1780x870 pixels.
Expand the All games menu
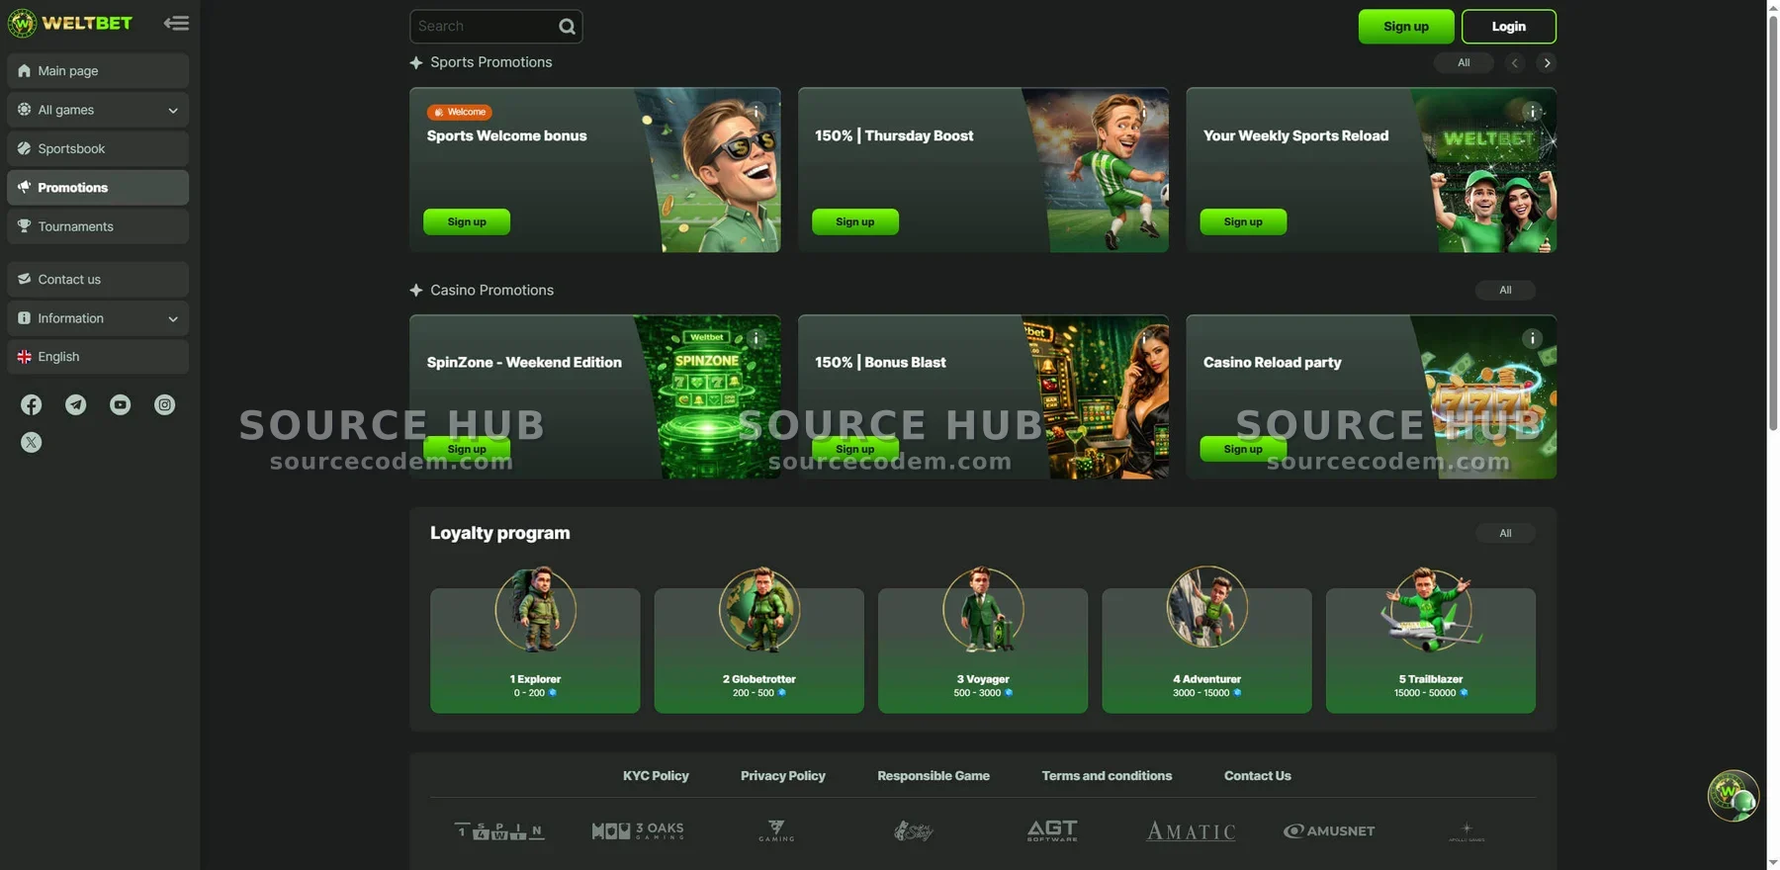pyautogui.click(x=98, y=110)
